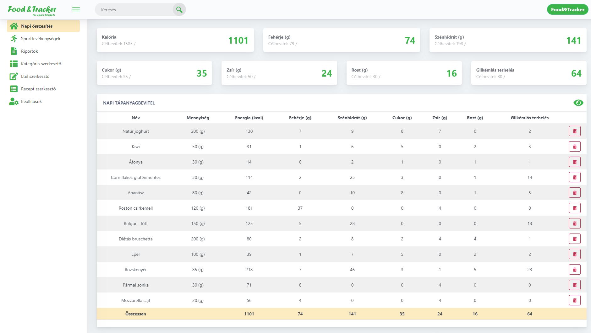This screenshot has height=333, width=591.
Task: Select the Corn flakes gluténmentes name cell
Action: coord(136,177)
